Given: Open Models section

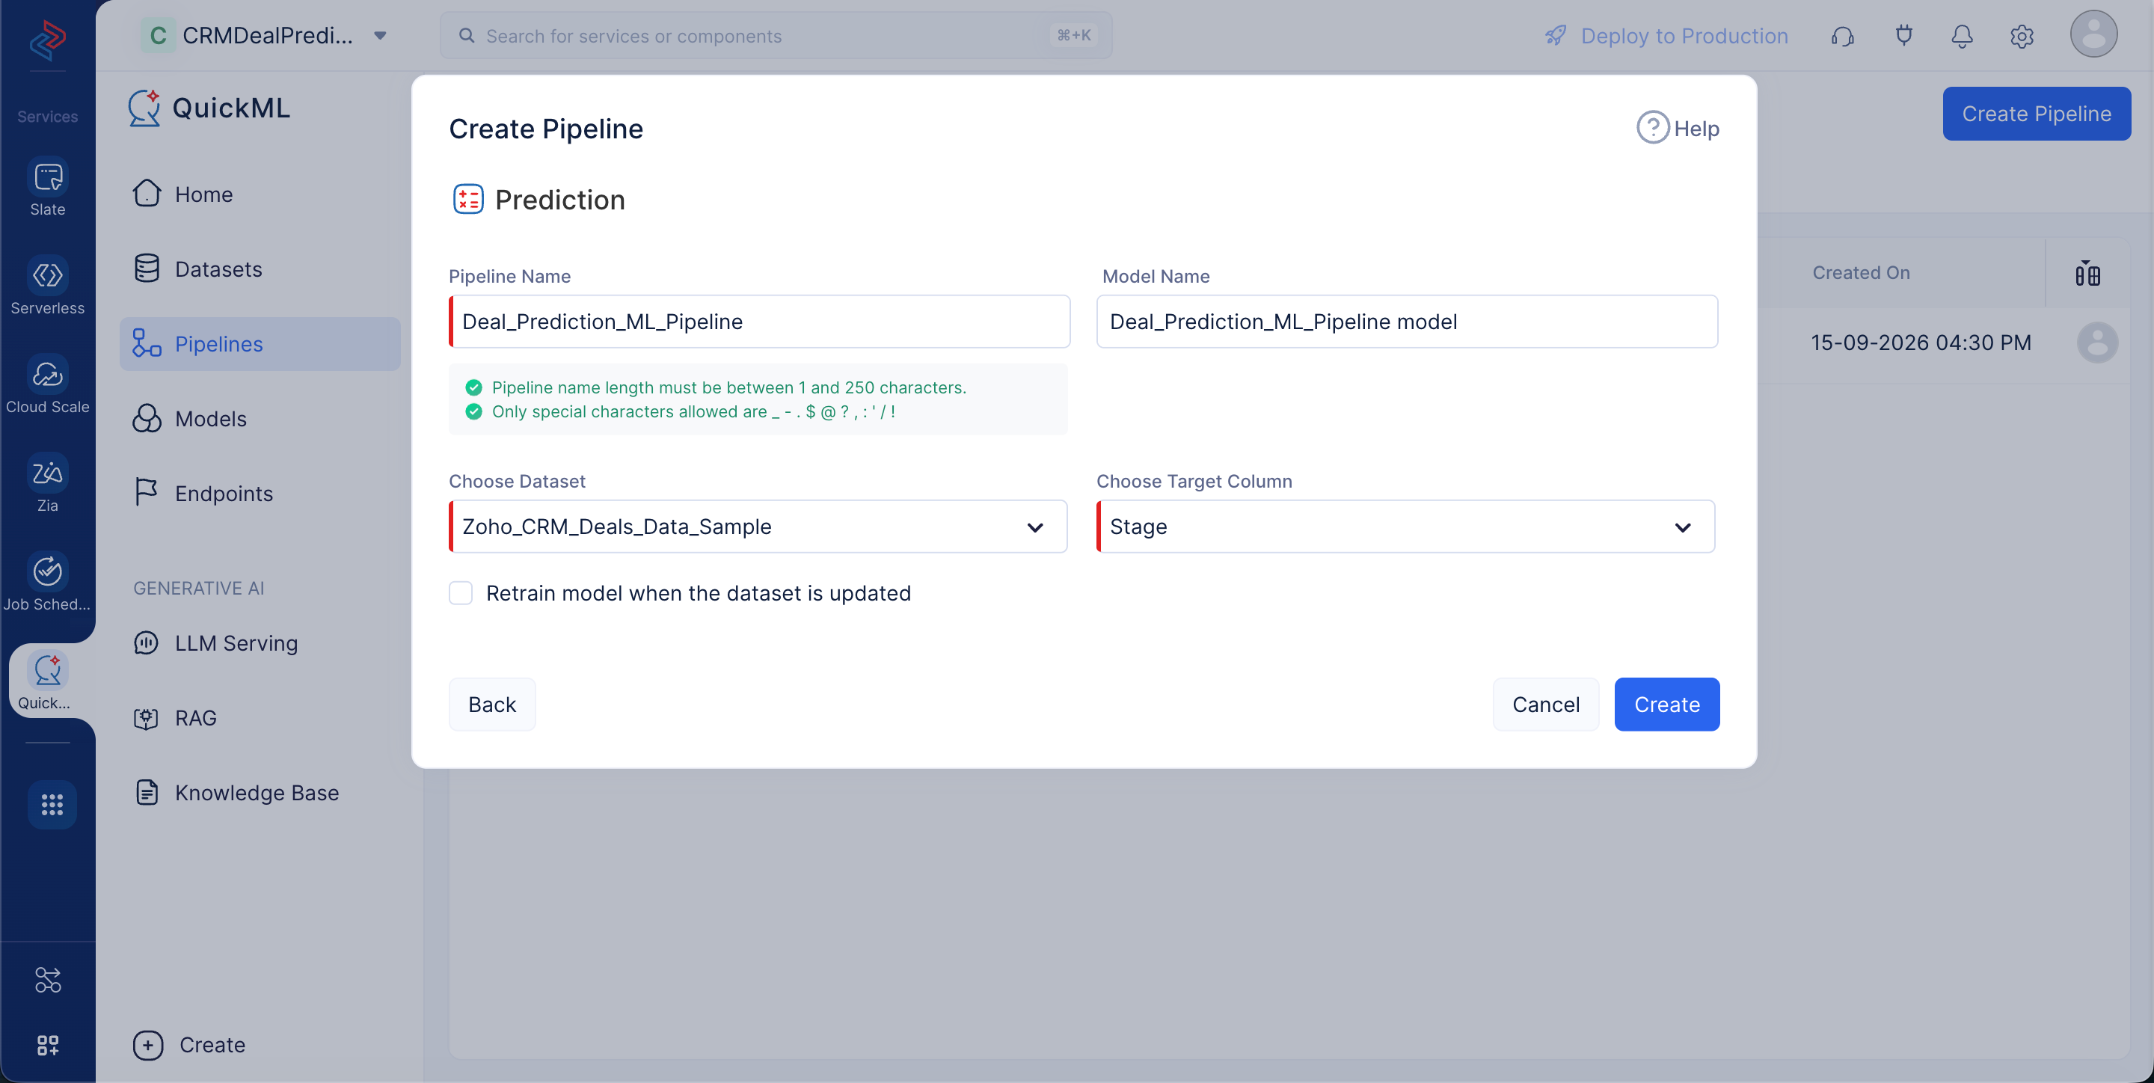Looking at the screenshot, I should 260,419.
